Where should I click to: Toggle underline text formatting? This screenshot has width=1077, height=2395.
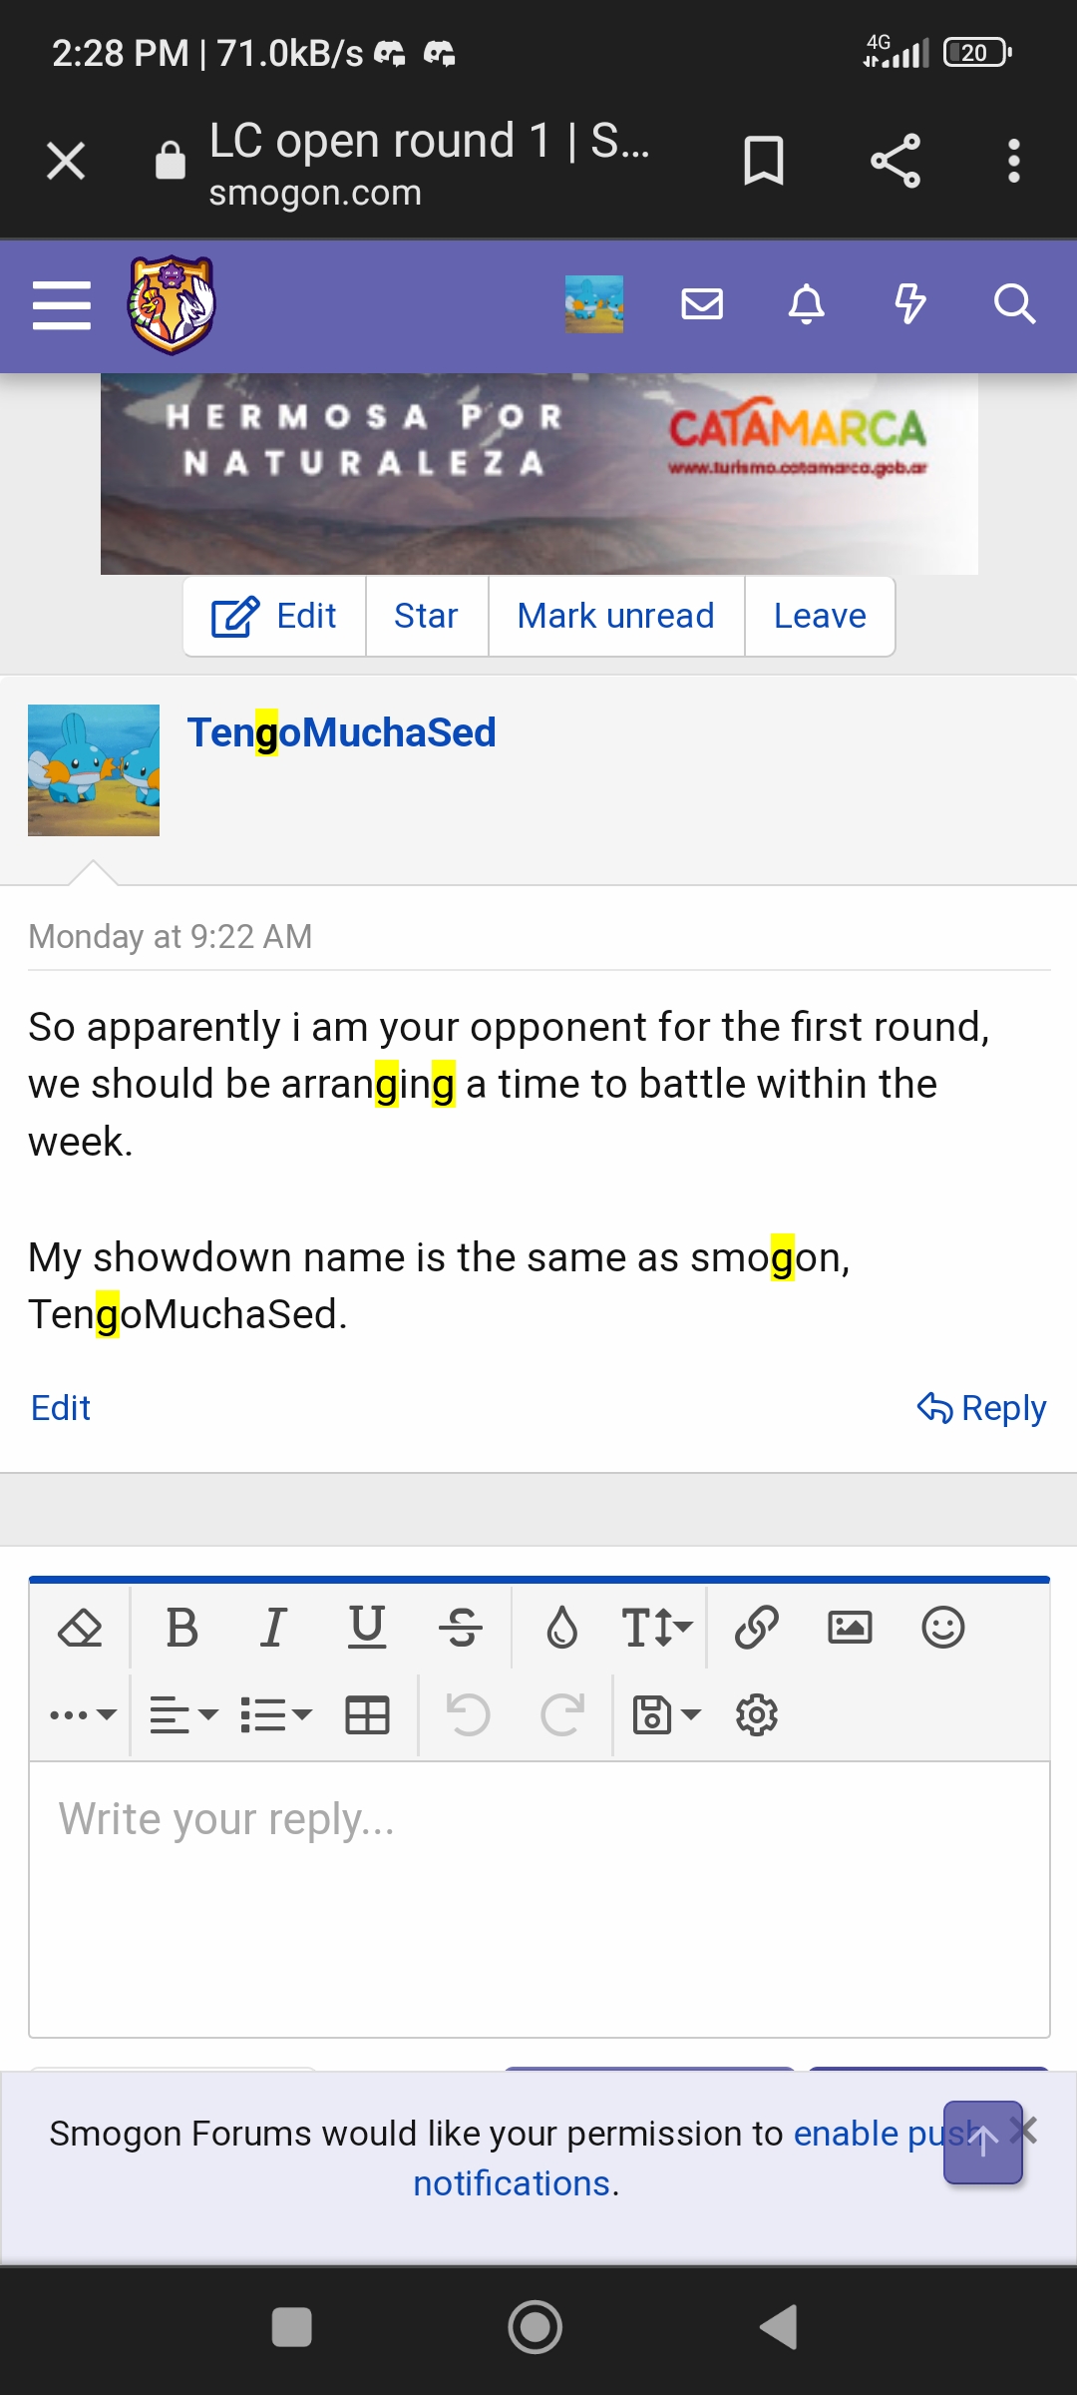[367, 1628]
